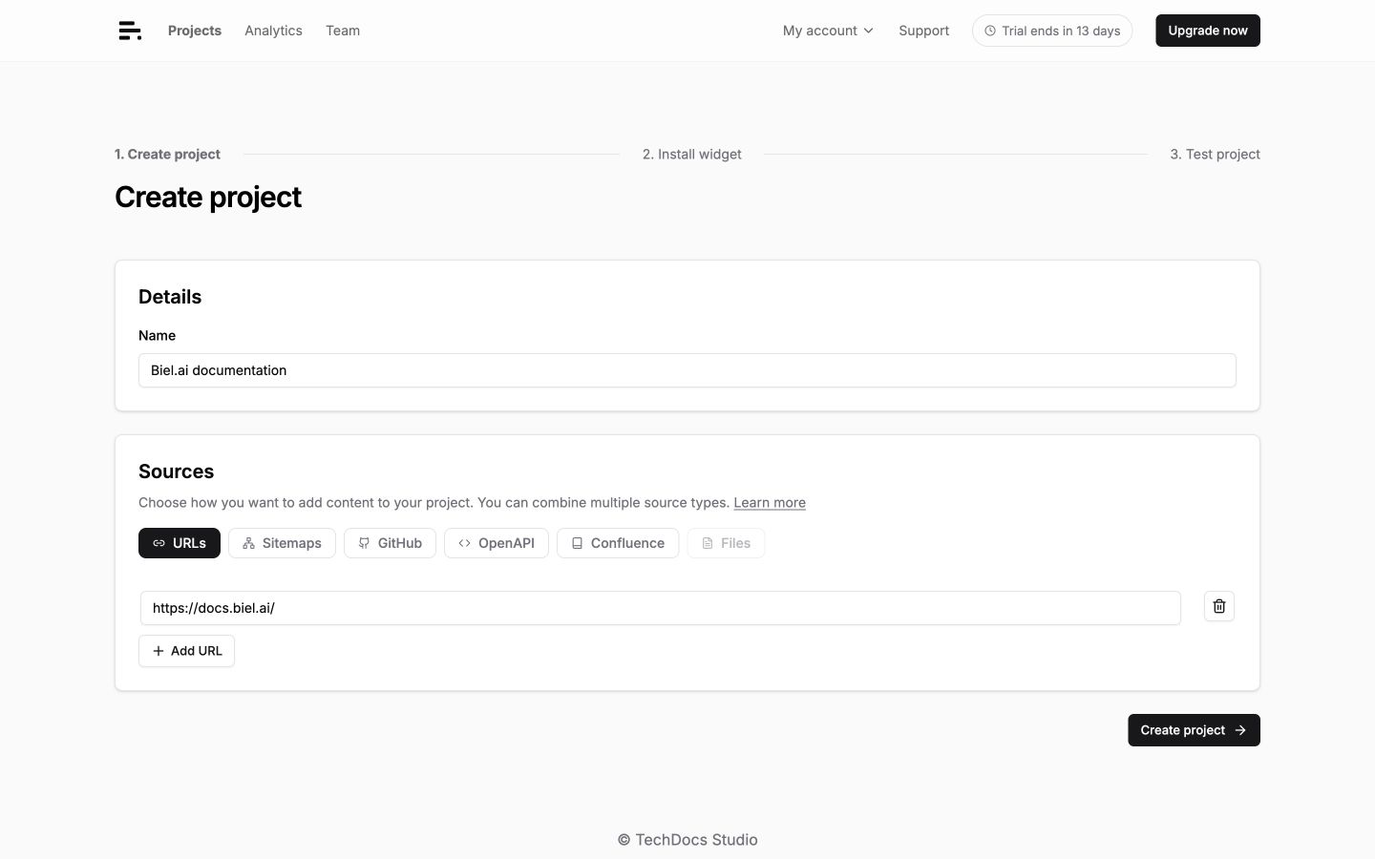The image size is (1375, 859).
Task: Select the Files source tab
Action: coord(726,543)
